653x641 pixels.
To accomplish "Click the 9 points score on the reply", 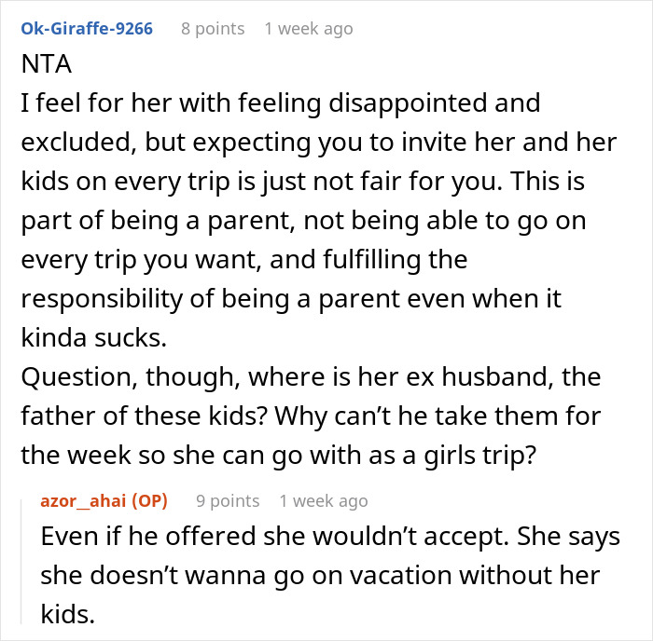I will pos(228,501).
